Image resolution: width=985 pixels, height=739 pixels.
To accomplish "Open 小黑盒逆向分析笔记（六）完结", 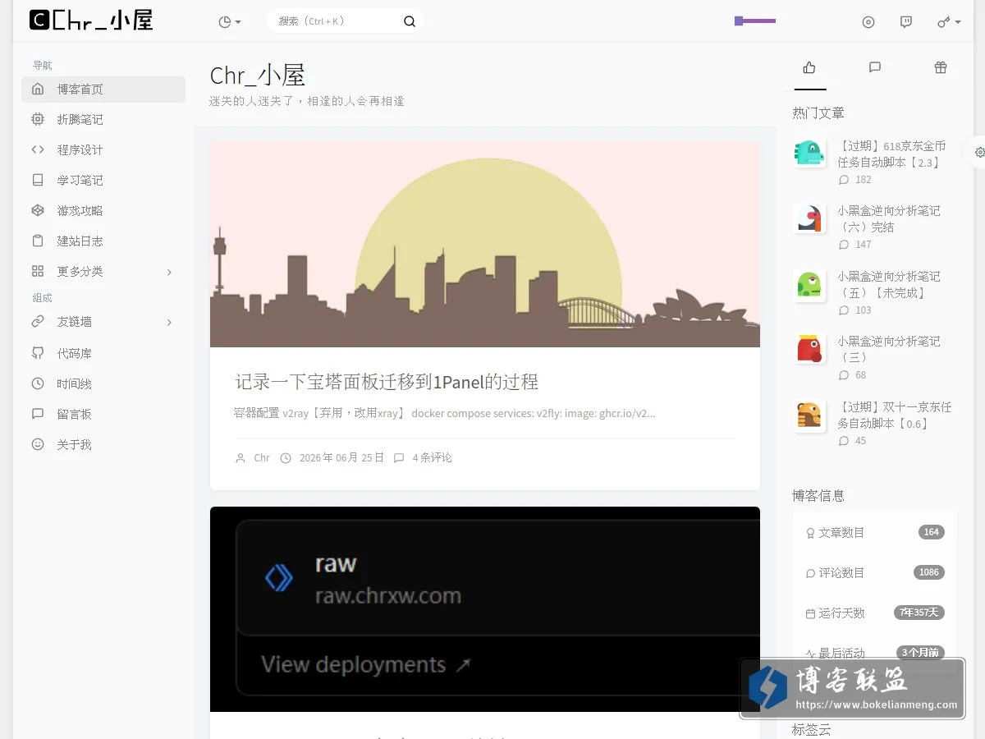I will point(889,219).
